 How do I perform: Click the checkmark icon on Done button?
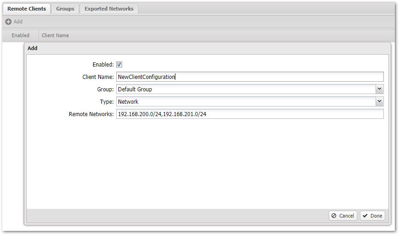[365, 216]
